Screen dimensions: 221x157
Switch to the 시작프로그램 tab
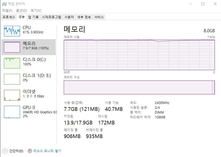point(52,17)
